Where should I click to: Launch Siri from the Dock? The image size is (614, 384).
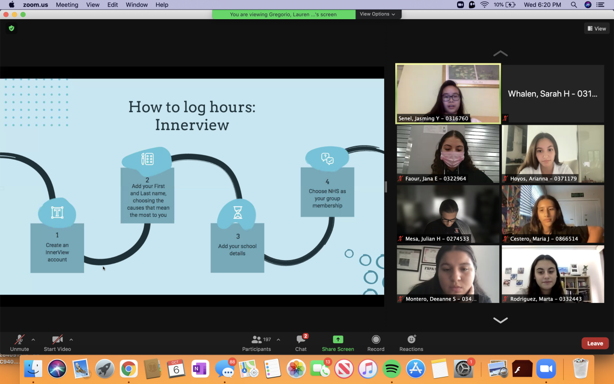[57, 369]
